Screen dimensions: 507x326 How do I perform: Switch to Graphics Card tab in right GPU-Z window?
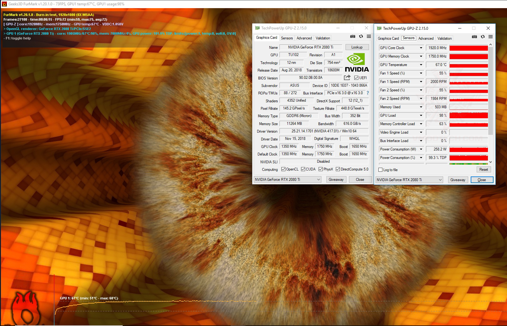388,38
